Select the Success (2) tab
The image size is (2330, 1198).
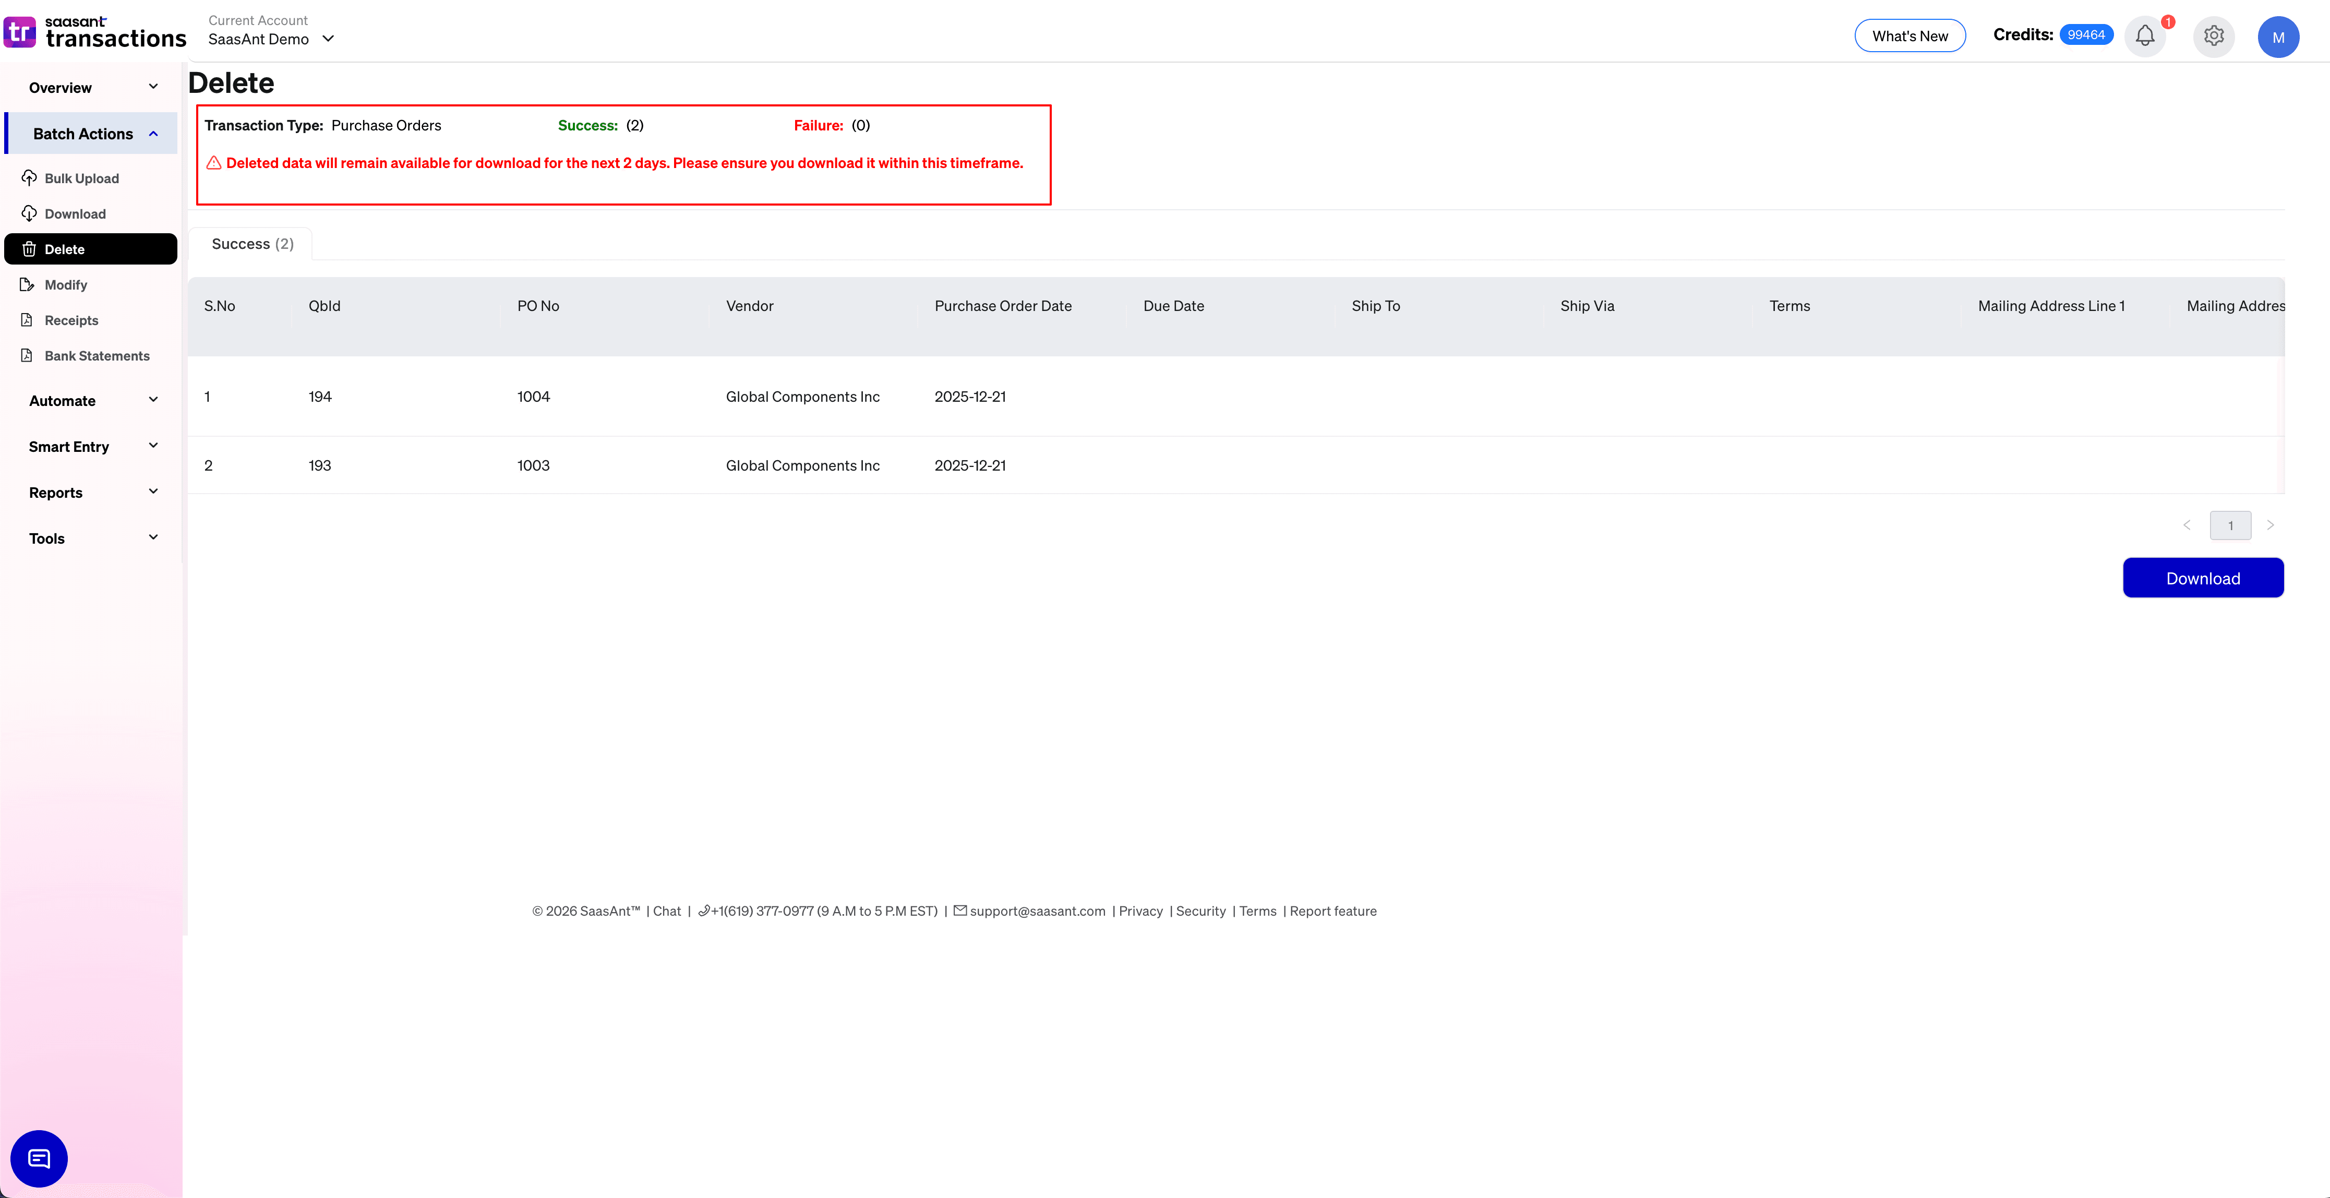253,244
